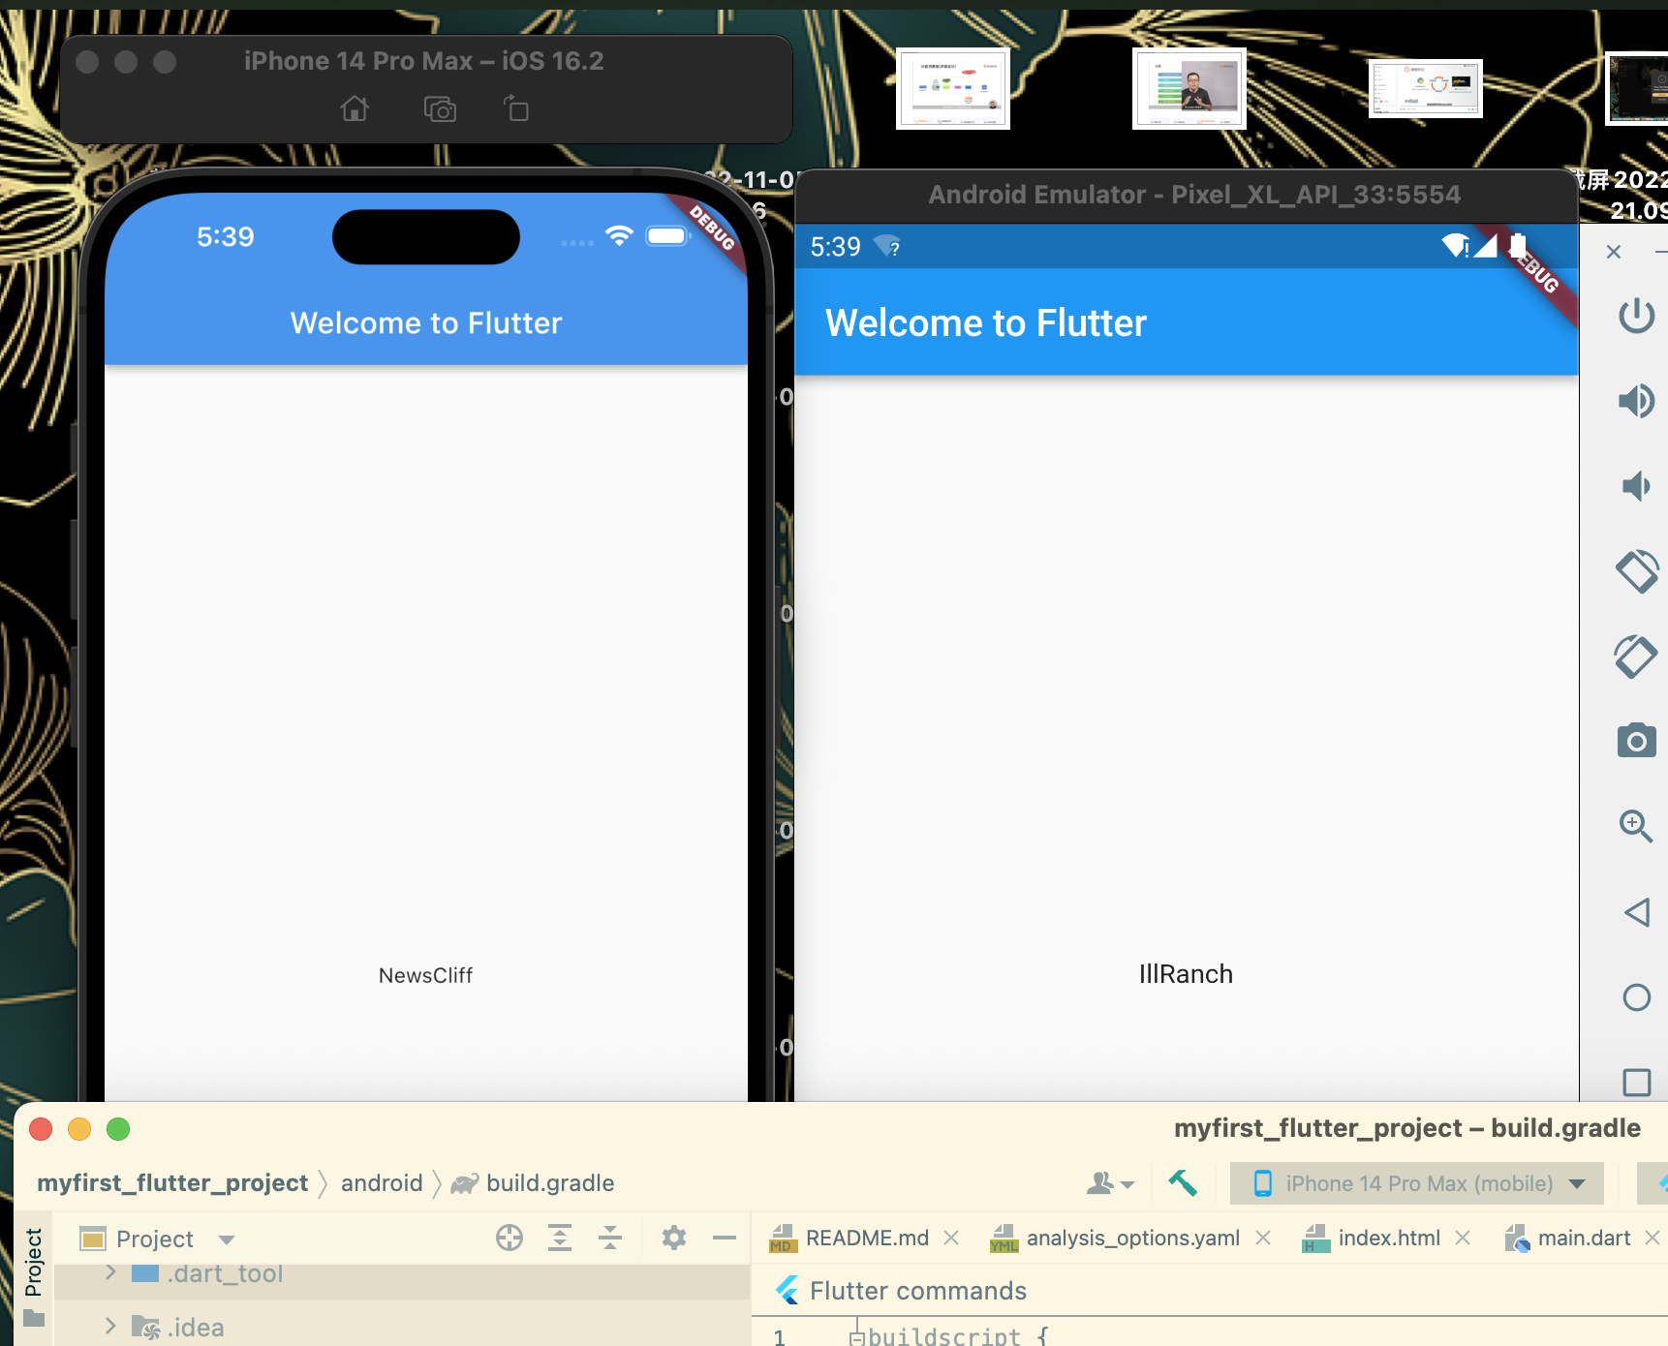Click the iOS Simulator window title

tap(423, 61)
